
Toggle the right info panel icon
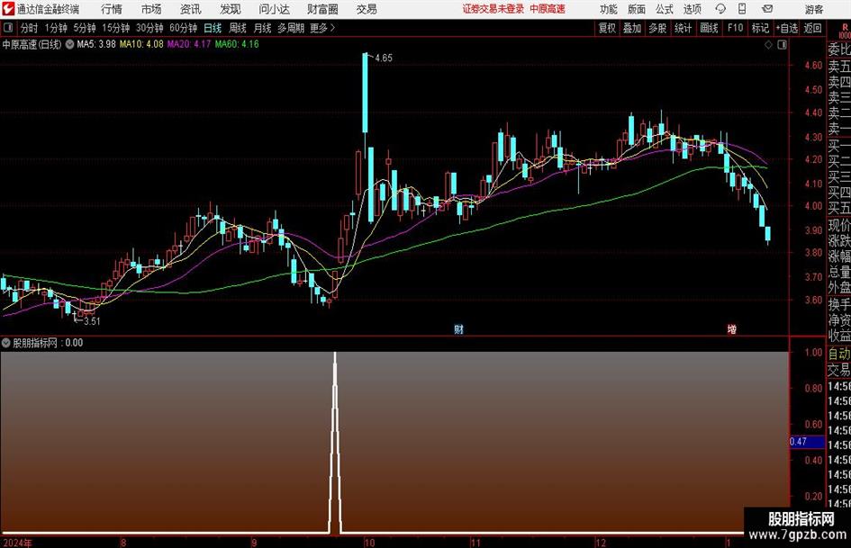(782, 45)
